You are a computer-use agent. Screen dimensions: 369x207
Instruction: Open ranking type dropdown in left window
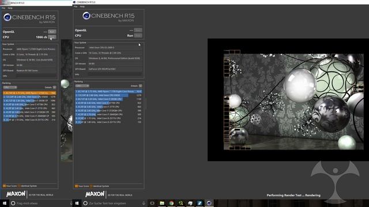pos(10,87)
